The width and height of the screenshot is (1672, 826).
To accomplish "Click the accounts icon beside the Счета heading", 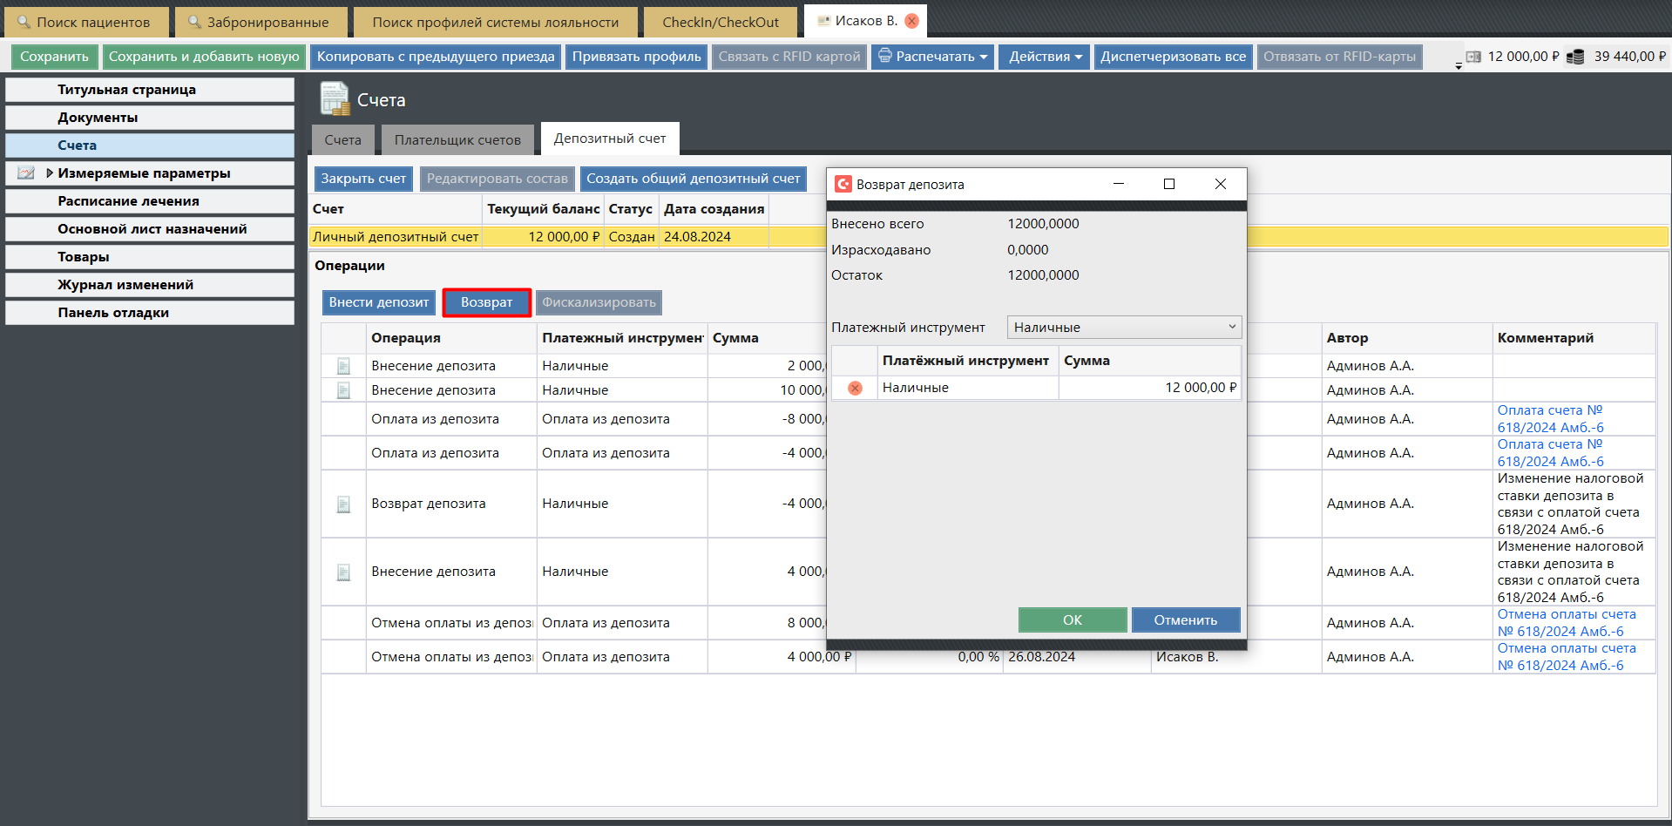I will click(334, 99).
